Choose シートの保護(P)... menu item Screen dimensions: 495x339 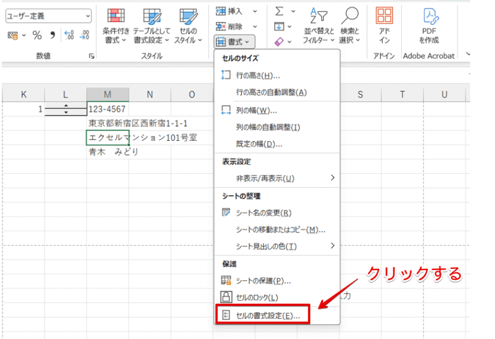point(277,280)
